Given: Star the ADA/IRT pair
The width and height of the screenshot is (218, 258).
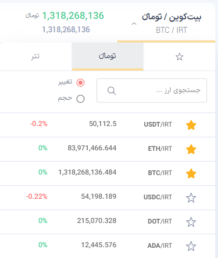Looking at the screenshot, I should tap(191, 246).
